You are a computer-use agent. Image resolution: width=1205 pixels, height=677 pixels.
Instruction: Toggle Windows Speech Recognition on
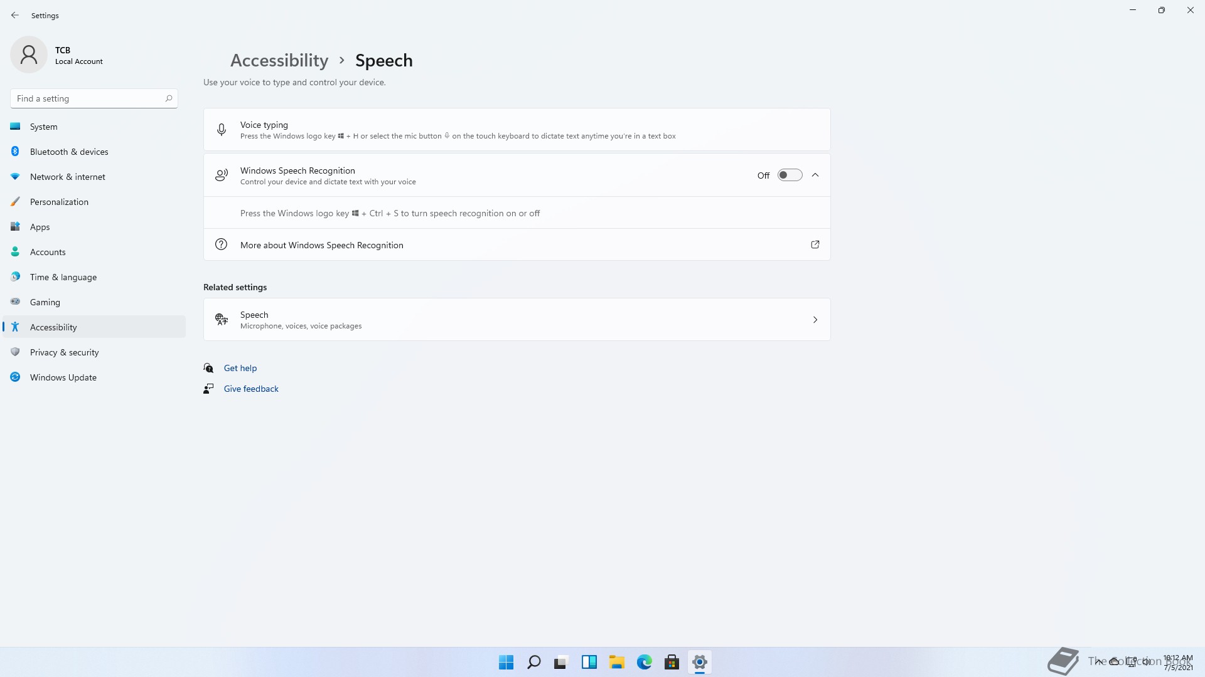click(790, 176)
